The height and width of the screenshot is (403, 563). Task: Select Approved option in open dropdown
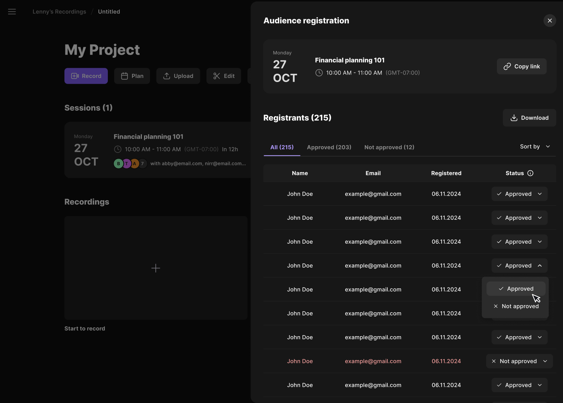coord(516,289)
